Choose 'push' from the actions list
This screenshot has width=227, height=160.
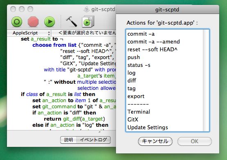[164, 57]
